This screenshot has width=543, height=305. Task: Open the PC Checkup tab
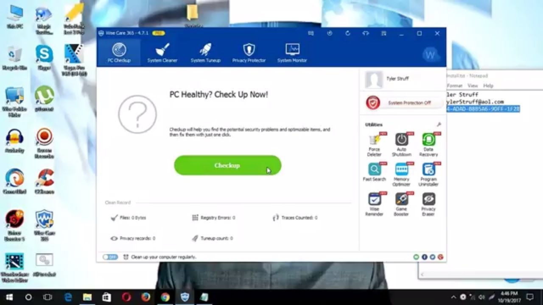(x=119, y=53)
